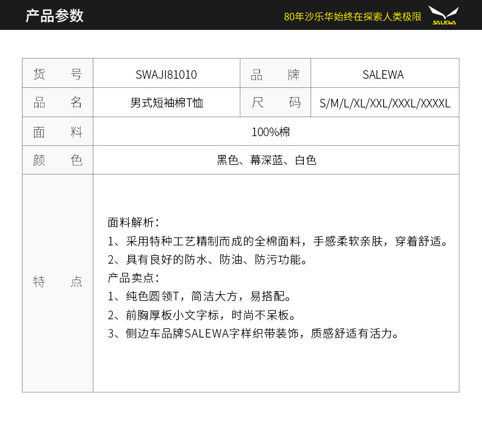This screenshot has width=482, height=423.
Task: Select the line about SALEWA字样织带装饰
Action: pyautogui.click(x=254, y=333)
